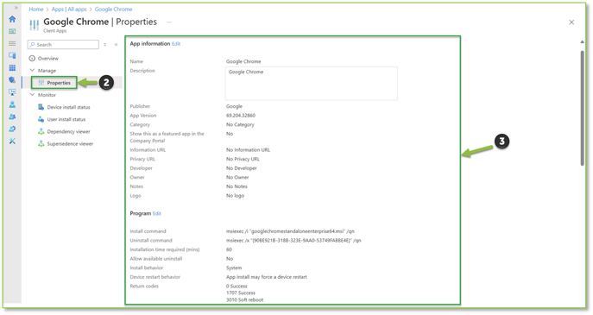Open All services list icon
Screen dimensions: 593x315
pos(12,43)
